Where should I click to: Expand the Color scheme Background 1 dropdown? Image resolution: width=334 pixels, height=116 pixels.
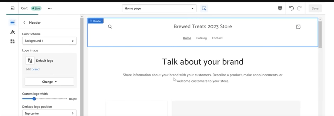[x=49, y=41]
